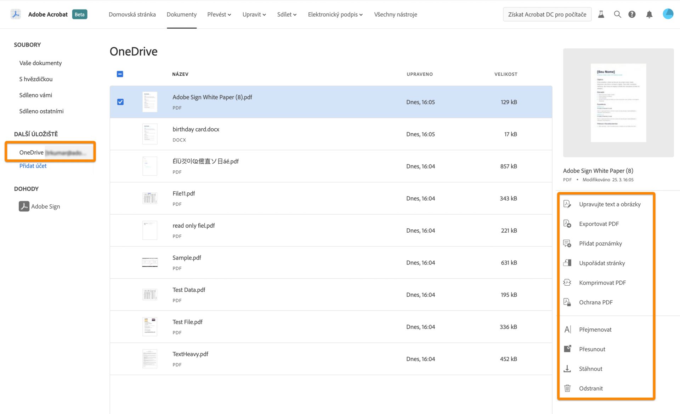Click the Stáhnout download icon
The width and height of the screenshot is (680, 414).
[567, 368]
